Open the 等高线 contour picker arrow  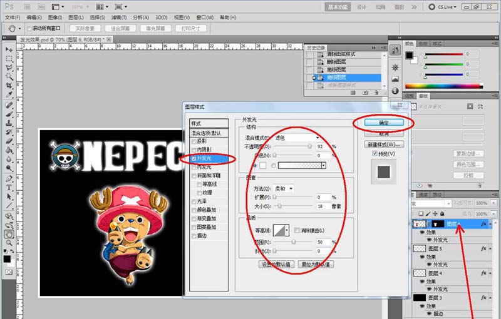(287, 230)
